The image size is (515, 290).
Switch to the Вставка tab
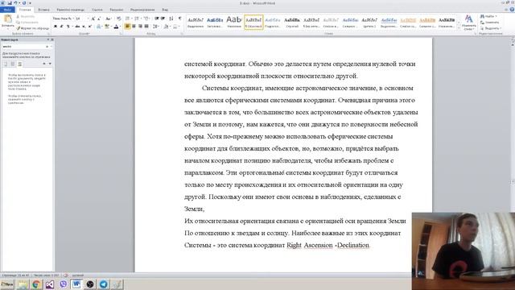click(43, 10)
